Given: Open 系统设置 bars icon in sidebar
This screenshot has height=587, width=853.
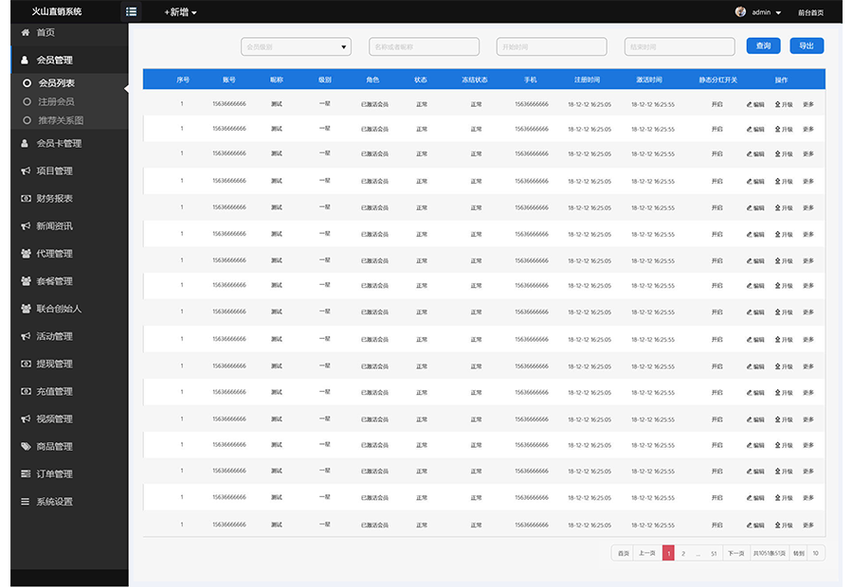Looking at the screenshot, I should (25, 502).
